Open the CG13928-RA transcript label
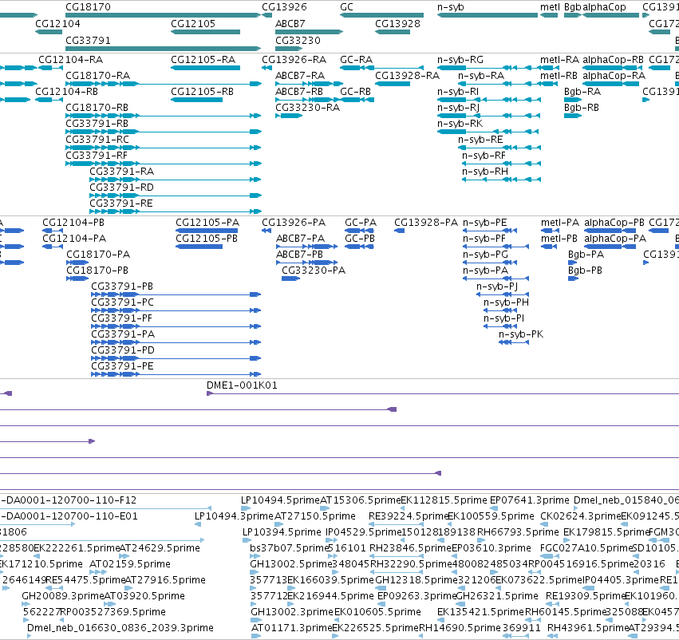Screen dimensions: 679x640 point(407,75)
